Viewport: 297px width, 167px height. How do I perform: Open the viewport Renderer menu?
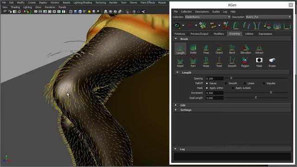coord(50,7)
